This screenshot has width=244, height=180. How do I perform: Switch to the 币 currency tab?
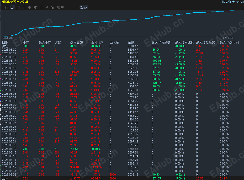[41, 7]
